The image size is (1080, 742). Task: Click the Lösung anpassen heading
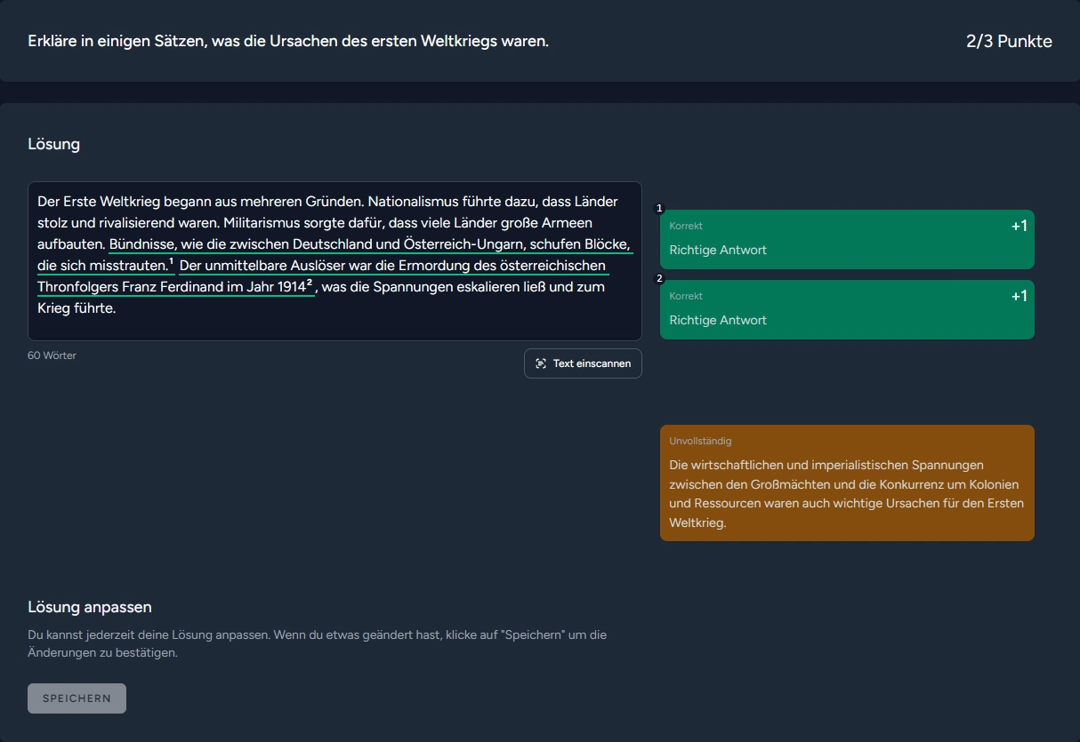click(90, 607)
